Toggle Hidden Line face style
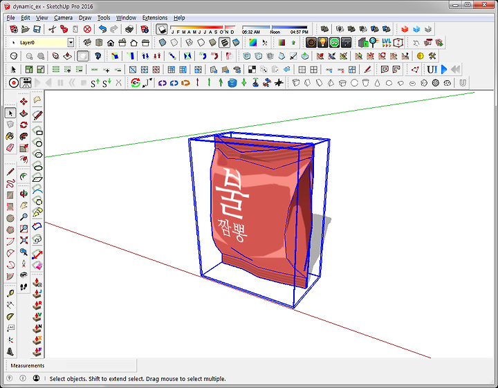 pos(201,43)
